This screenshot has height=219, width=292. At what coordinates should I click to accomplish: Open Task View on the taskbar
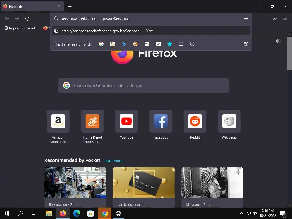(34, 213)
